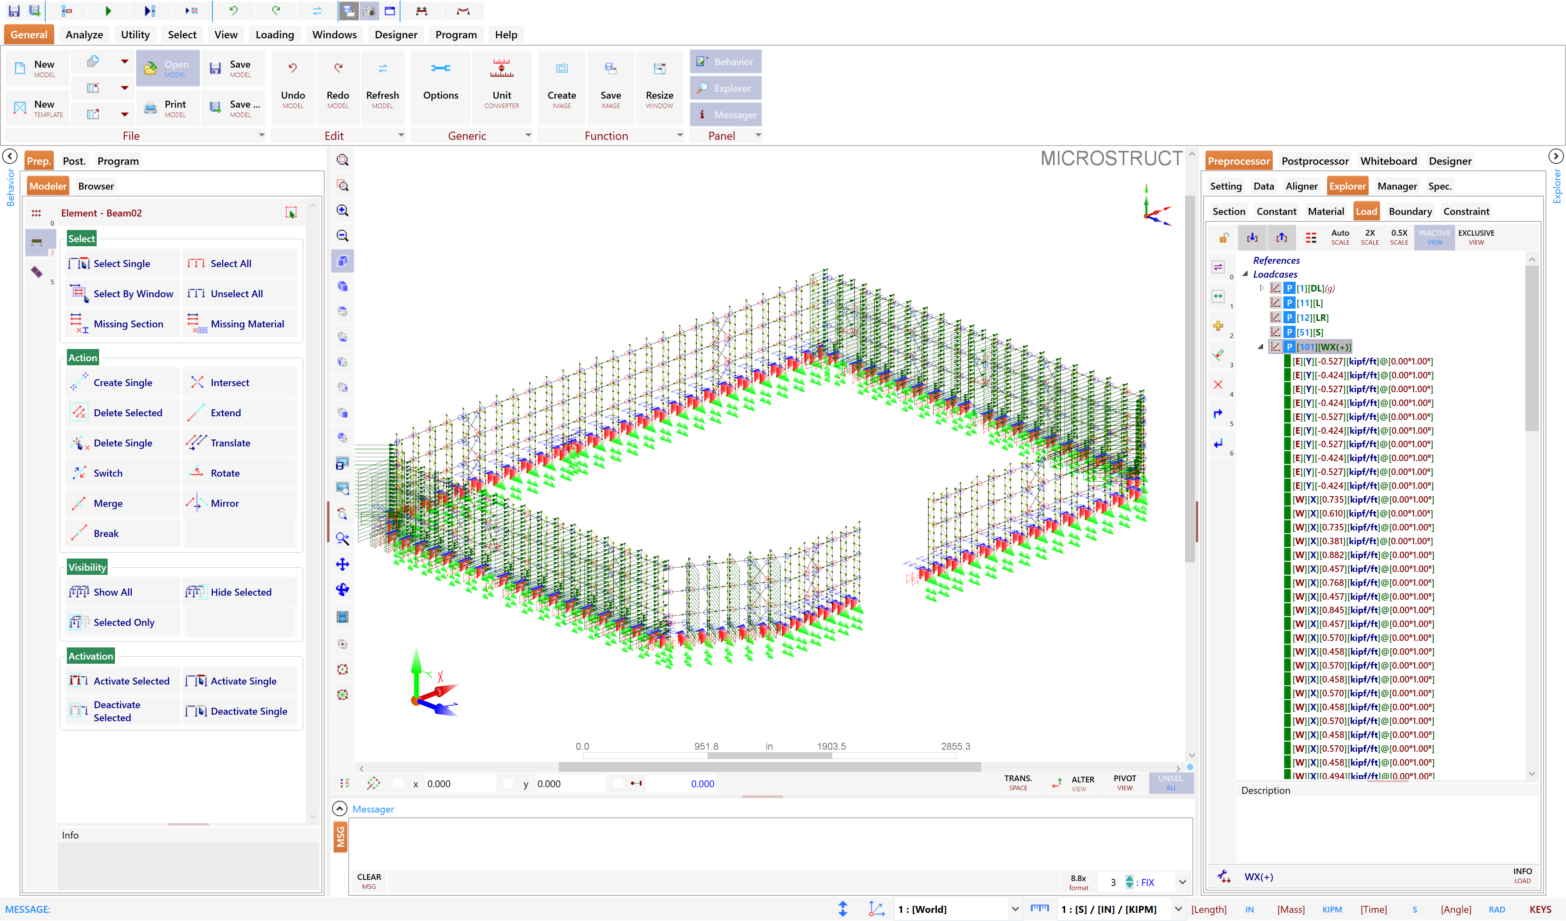Toggle the checkbox before the distance value
Screen dimensions: 1566x921
click(618, 784)
